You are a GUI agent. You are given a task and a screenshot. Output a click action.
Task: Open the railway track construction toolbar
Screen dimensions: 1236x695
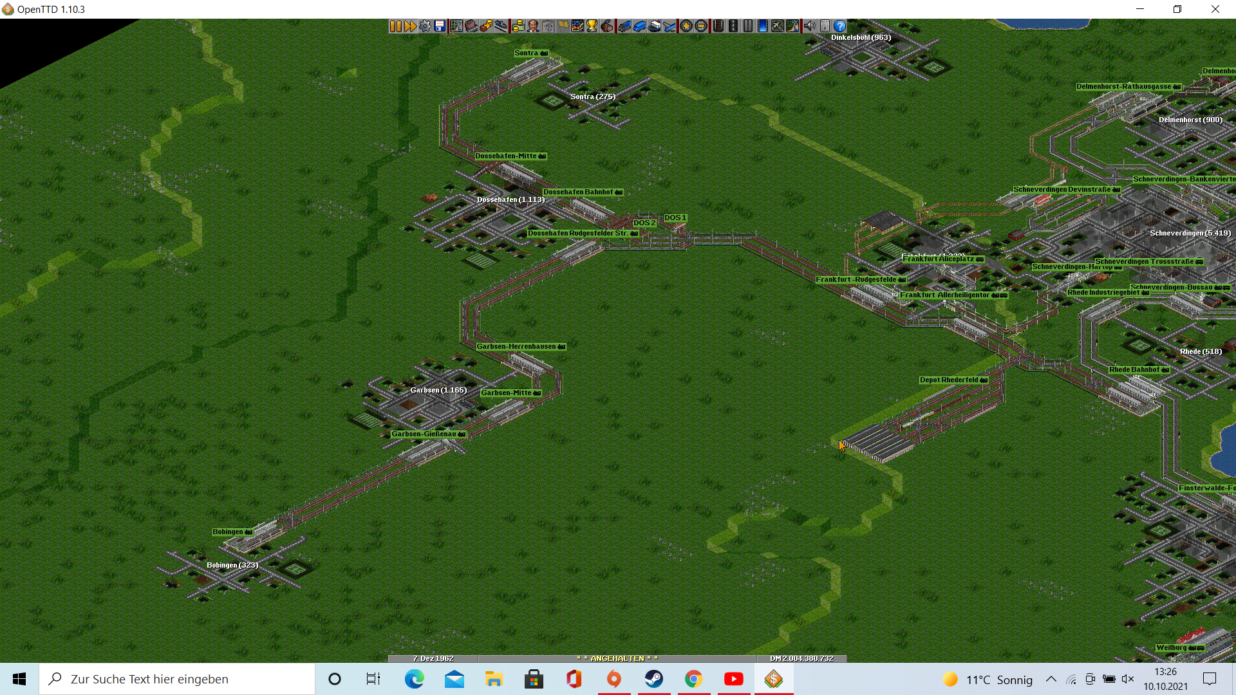click(x=718, y=26)
